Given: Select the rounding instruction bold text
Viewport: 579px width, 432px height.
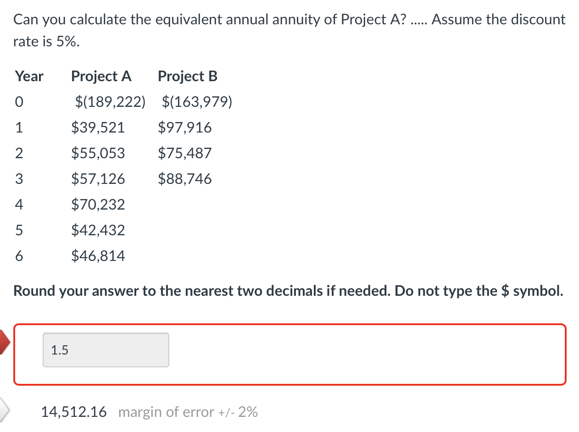Looking at the screenshot, I should [288, 291].
